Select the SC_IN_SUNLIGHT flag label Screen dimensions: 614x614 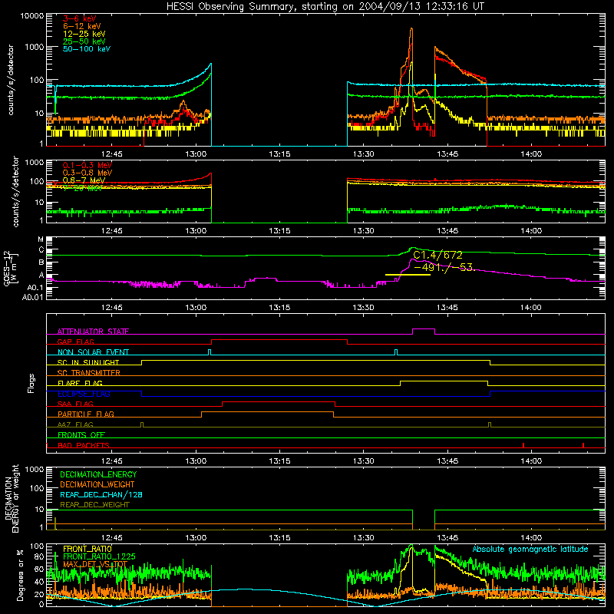[x=88, y=362]
